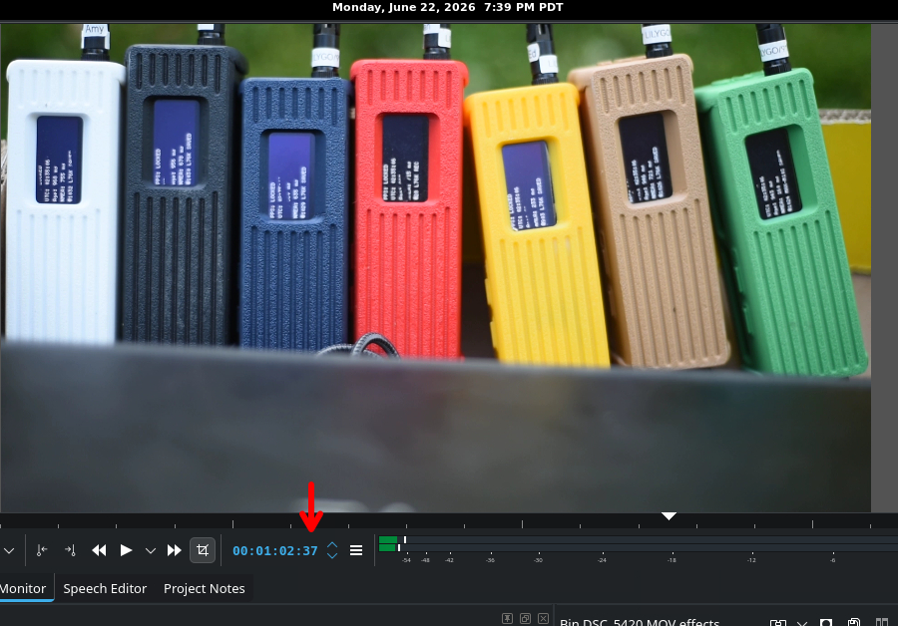Close the dock panel with X icon
This screenshot has width=898, height=626.
544,619
